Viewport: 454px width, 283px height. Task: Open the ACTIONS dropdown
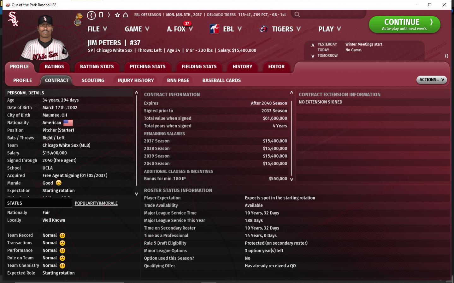coord(431,80)
